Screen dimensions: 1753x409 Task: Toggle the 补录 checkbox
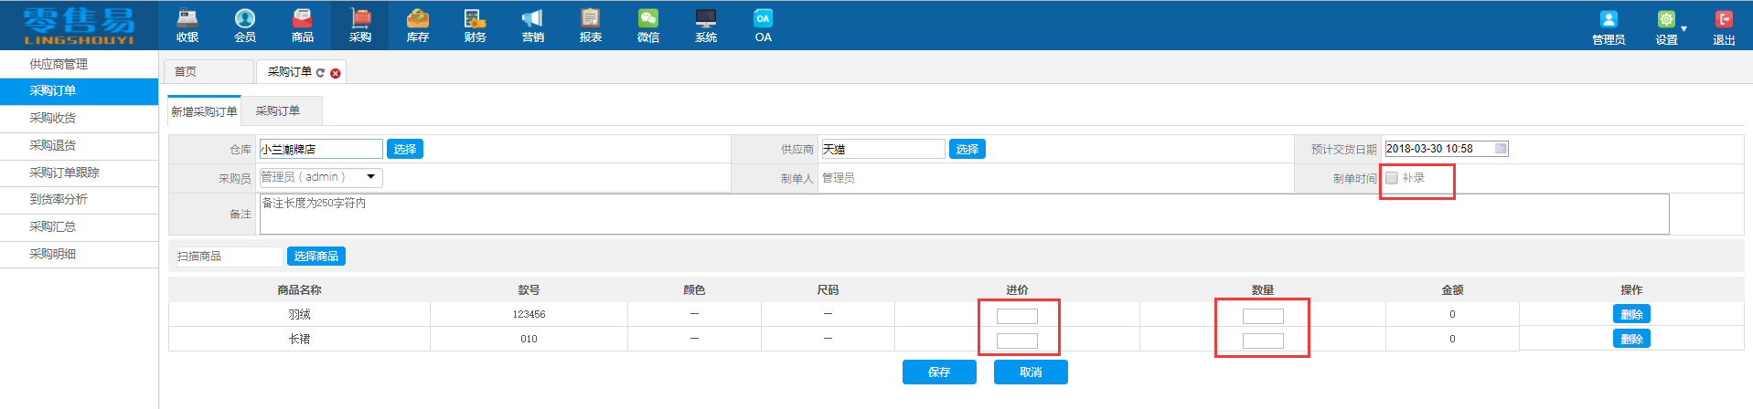tap(1392, 178)
